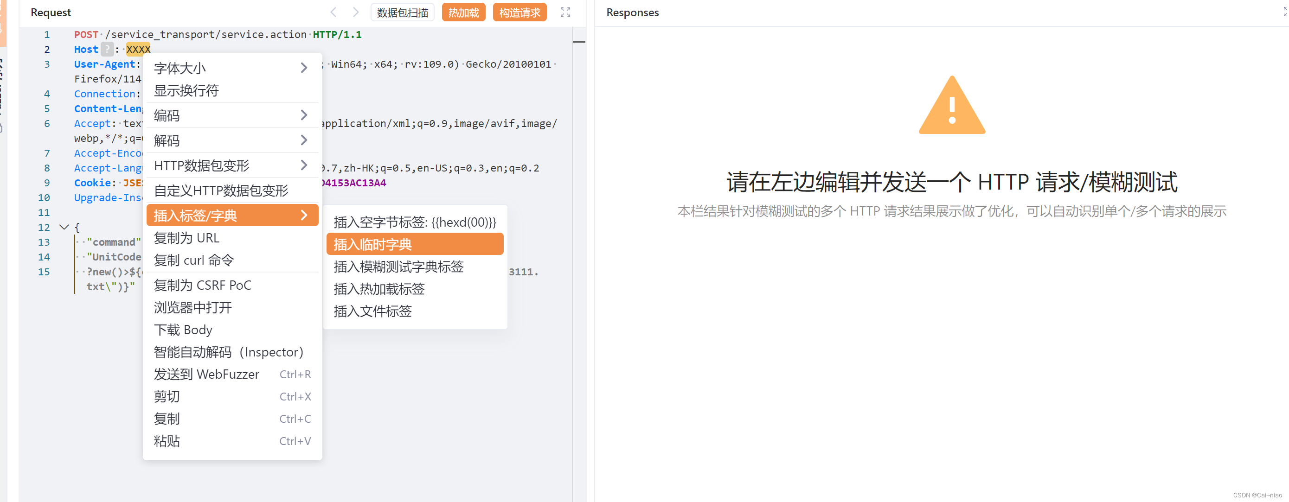This screenshot has height=502, width=1289.
Task: Open the HTTP数据包变形 submenu
Action: pos(232,165)
